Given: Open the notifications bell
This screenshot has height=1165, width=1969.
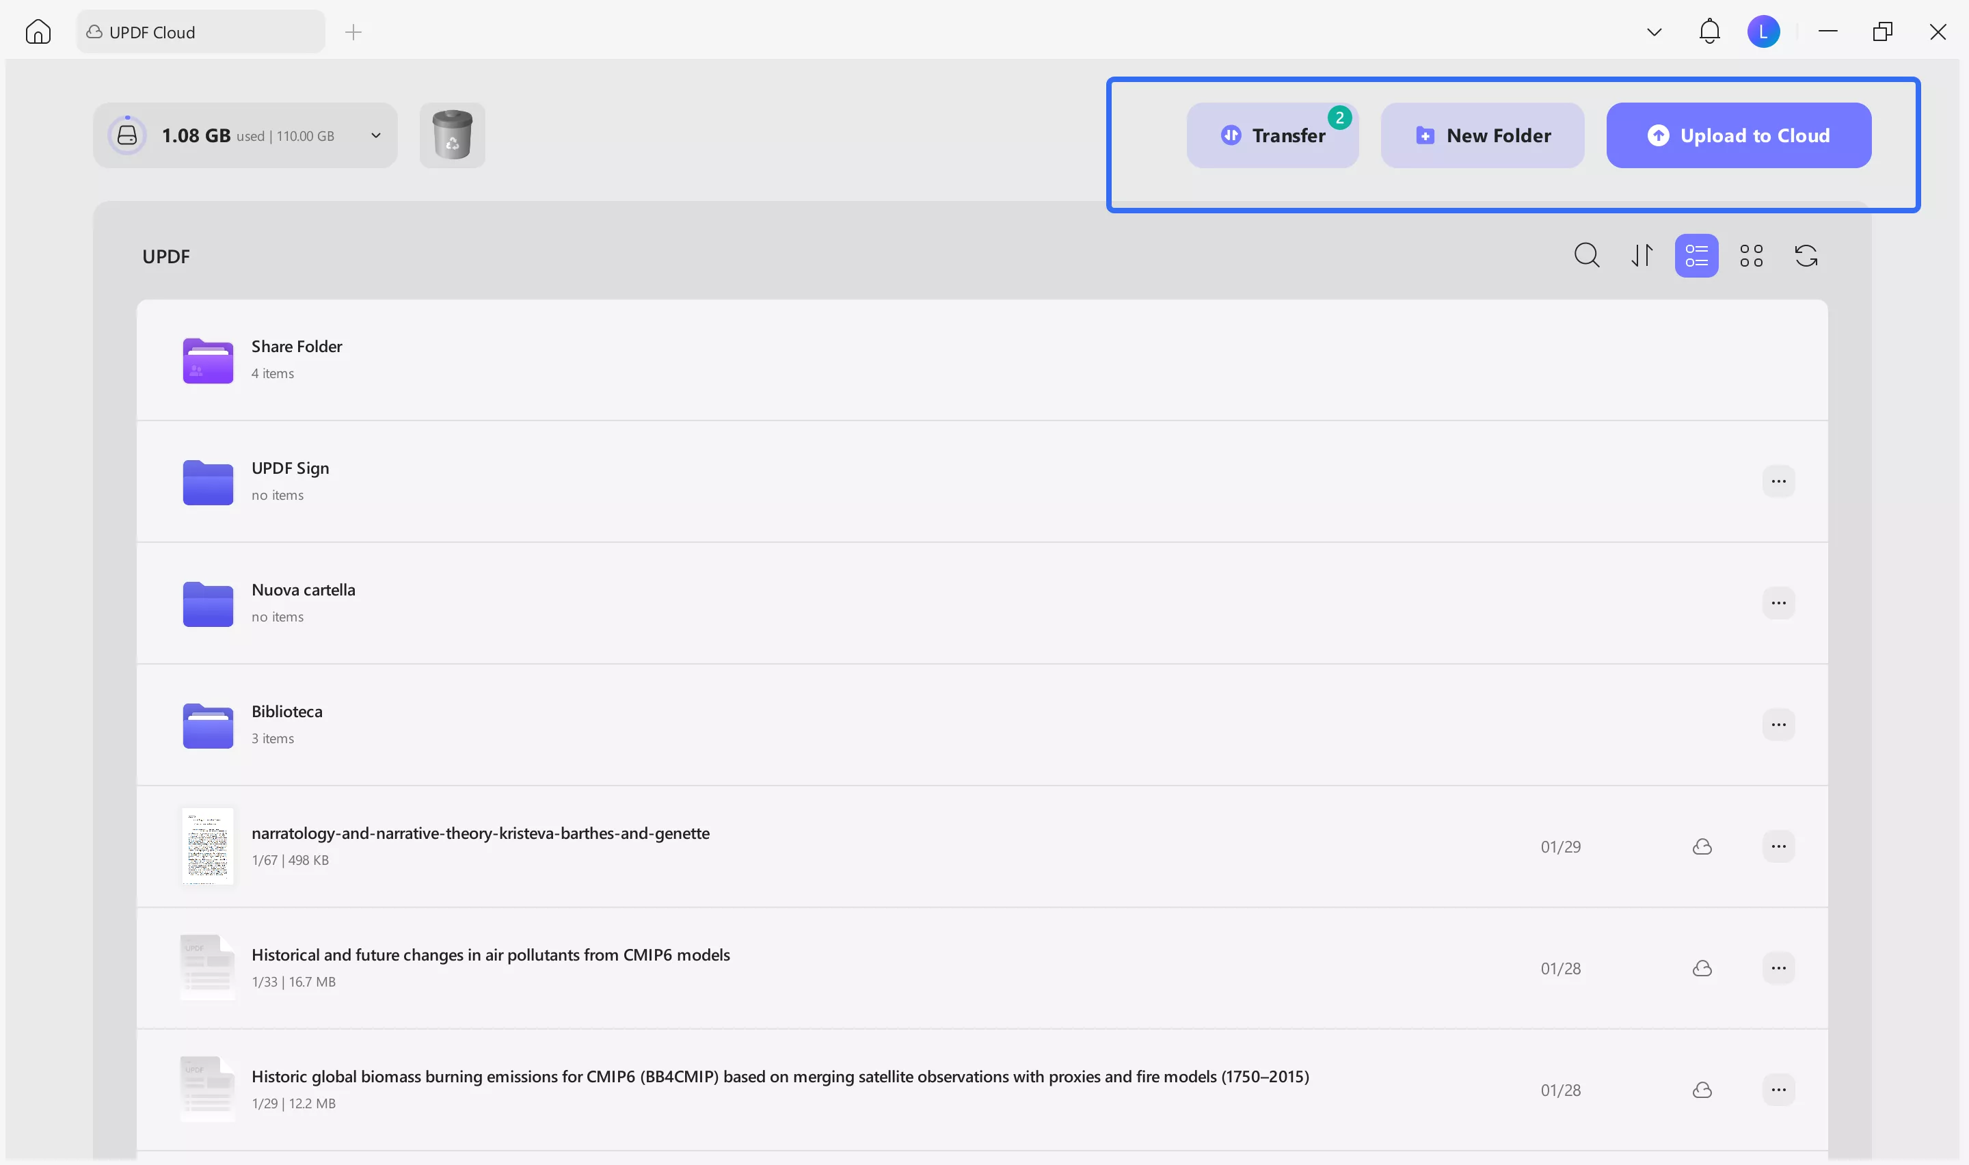Looking at the screenshot, I should pyautogui.click(x=1709, y=32).
